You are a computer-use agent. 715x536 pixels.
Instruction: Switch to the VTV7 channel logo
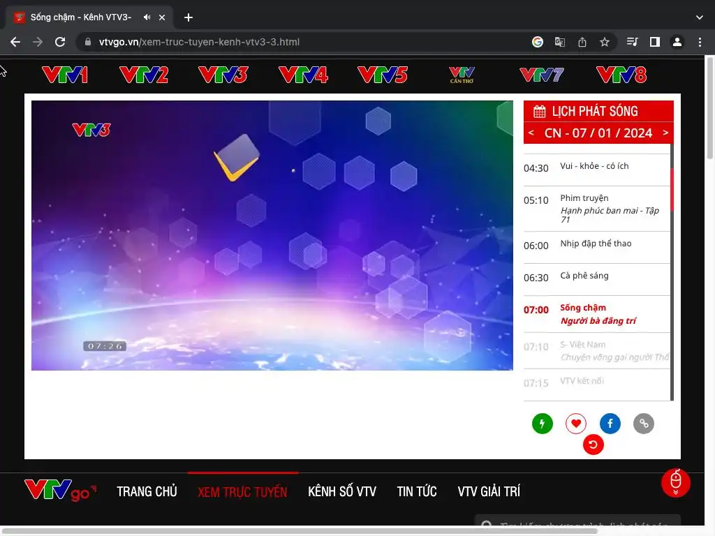(x=542, y=75)
